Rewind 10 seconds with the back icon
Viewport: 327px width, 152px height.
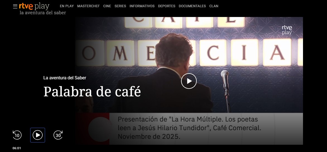point(17,135)
